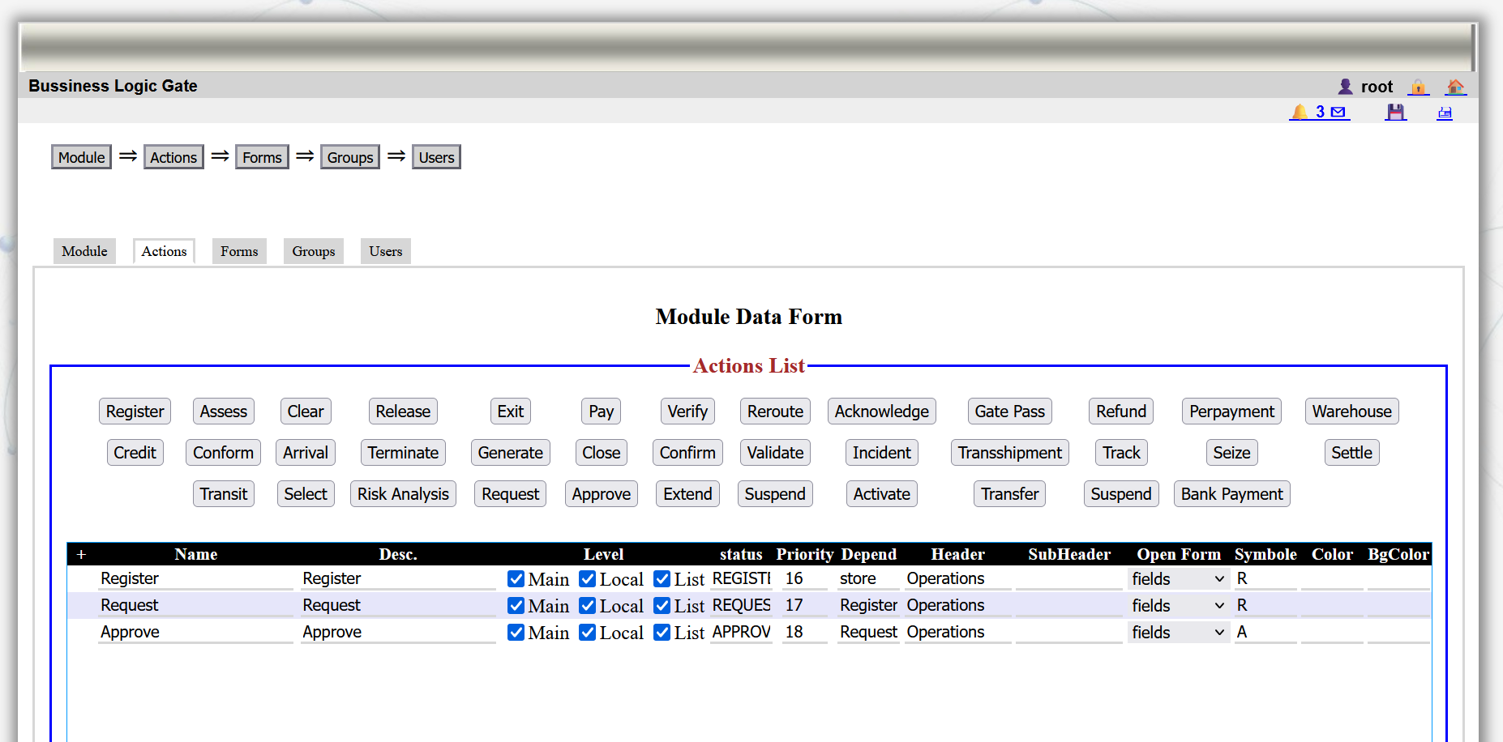Expand the Approve row Open Form dropdown
The height and width of the screenshot is (742, 1503).
pos(1178,633)
